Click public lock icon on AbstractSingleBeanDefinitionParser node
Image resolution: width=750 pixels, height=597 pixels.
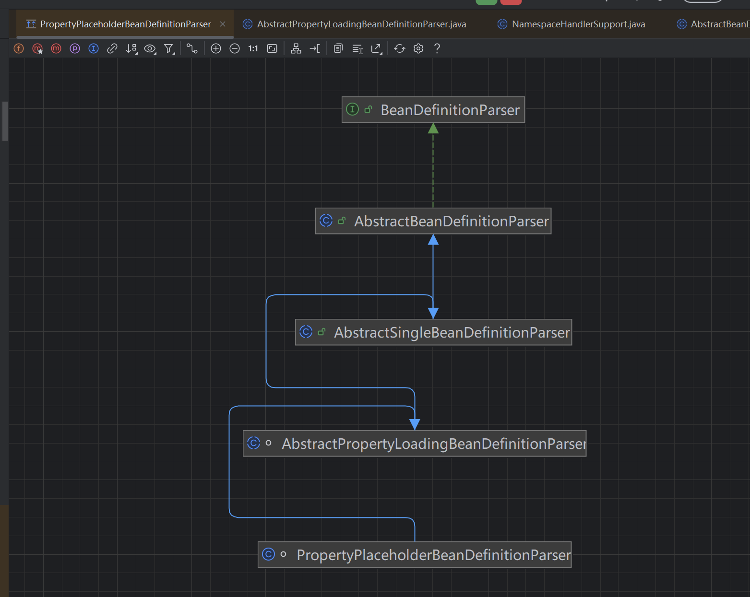321,332
